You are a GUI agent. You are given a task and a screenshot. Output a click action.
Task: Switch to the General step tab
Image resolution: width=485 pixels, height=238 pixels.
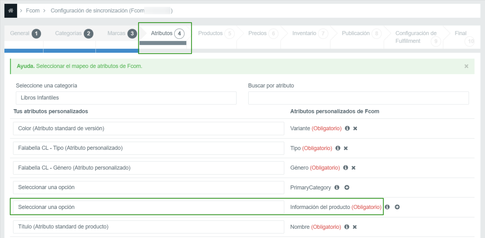point(25,33)
